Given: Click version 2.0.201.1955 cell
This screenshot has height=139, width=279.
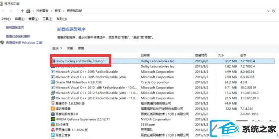Looking at the screenshot, I should point(249,114).
